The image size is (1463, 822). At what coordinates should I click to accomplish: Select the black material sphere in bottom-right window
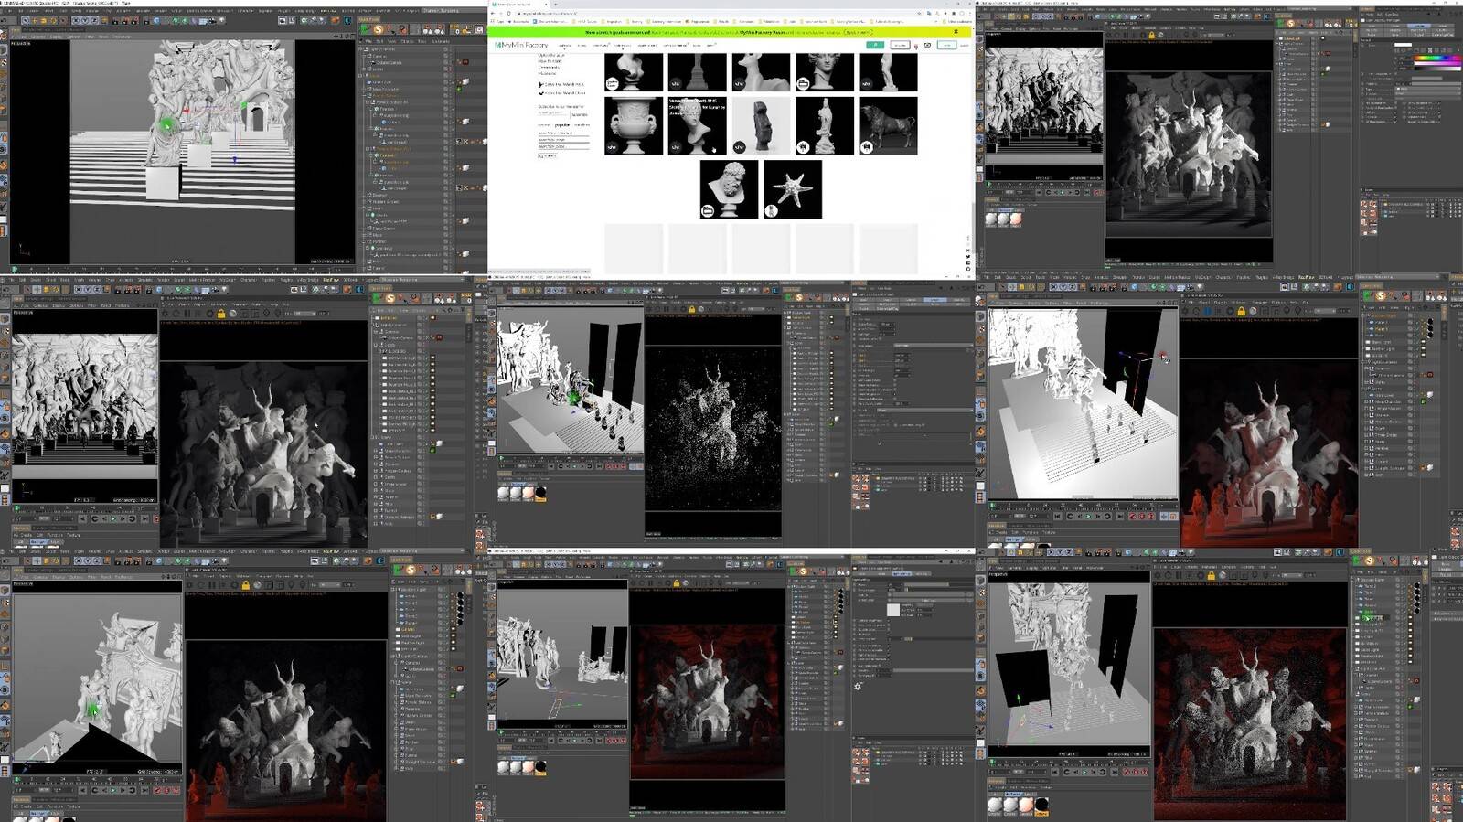1041,805
